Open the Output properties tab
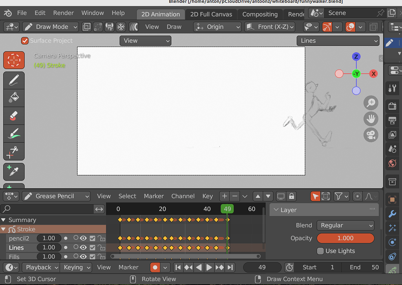This screenshot has height=285, width=402. tap(392, 121)
